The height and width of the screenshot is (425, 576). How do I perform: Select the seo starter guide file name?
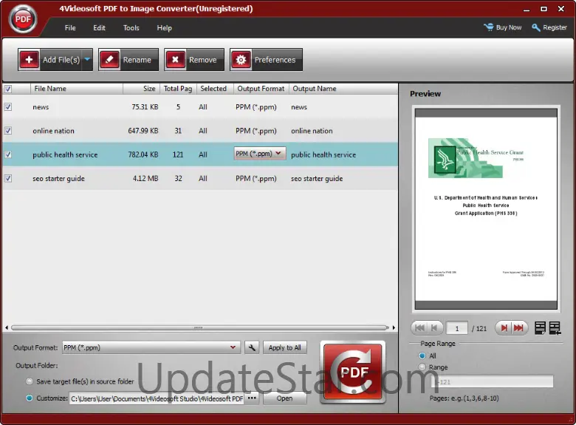pyautogui.click(x=58, y=178)
